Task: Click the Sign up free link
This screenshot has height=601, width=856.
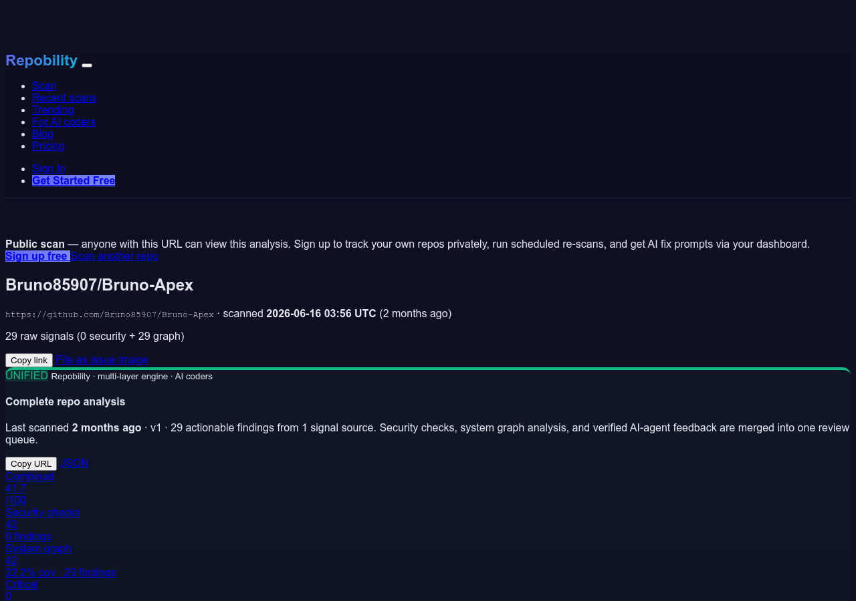Action: pyautogui.click(x=37, y=256)
